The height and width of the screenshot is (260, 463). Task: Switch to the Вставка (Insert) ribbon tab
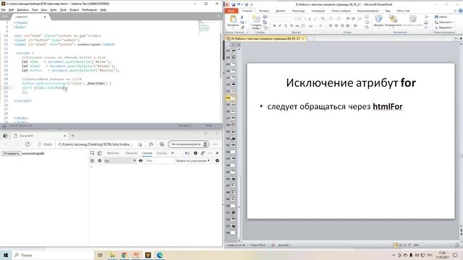[x=263, y=11]
